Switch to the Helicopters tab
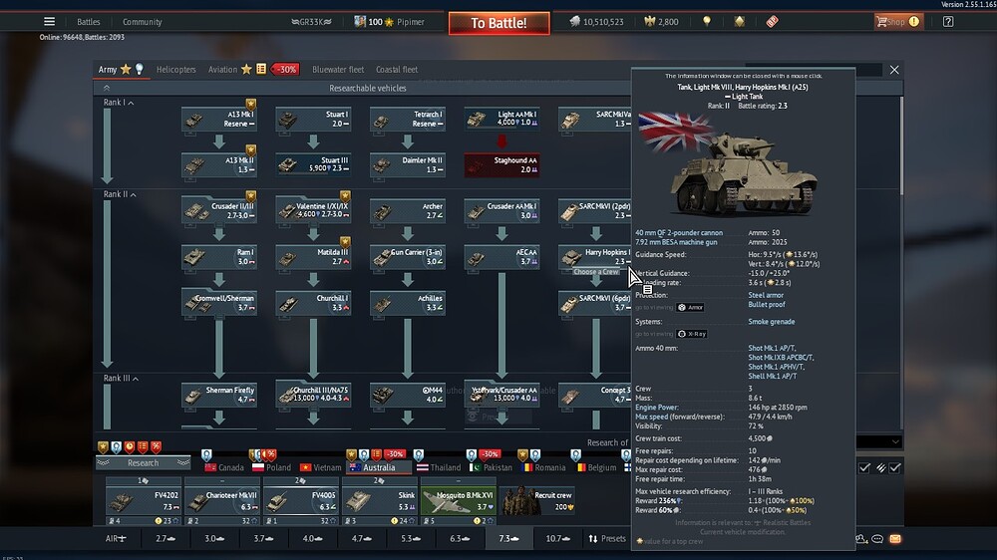Screen dimensions: 997x560 [x=176, y=70]
